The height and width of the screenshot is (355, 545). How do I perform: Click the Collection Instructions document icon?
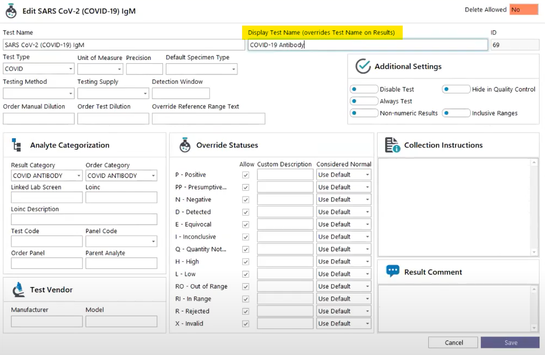[392, 145]
